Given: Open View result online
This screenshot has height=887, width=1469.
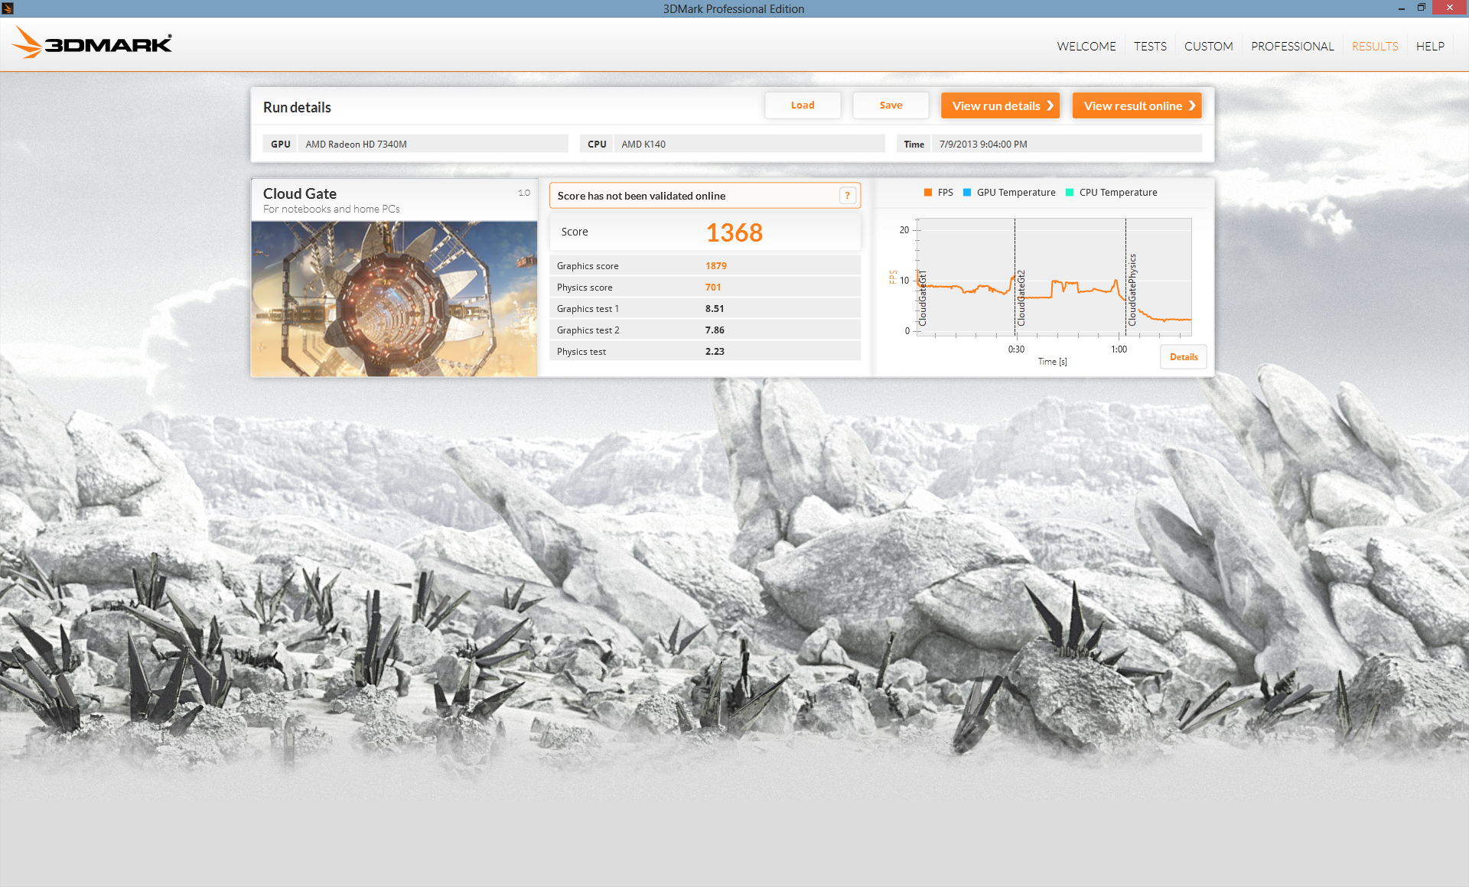Looking at the screenshot, I should [x=1137, y=106].
